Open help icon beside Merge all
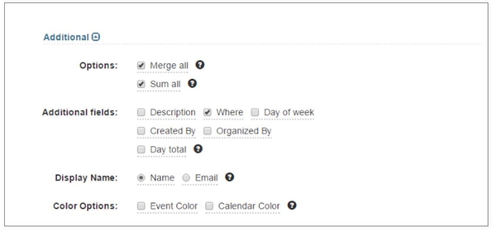This screenshot has width=493, height=231. pos(200,65)
